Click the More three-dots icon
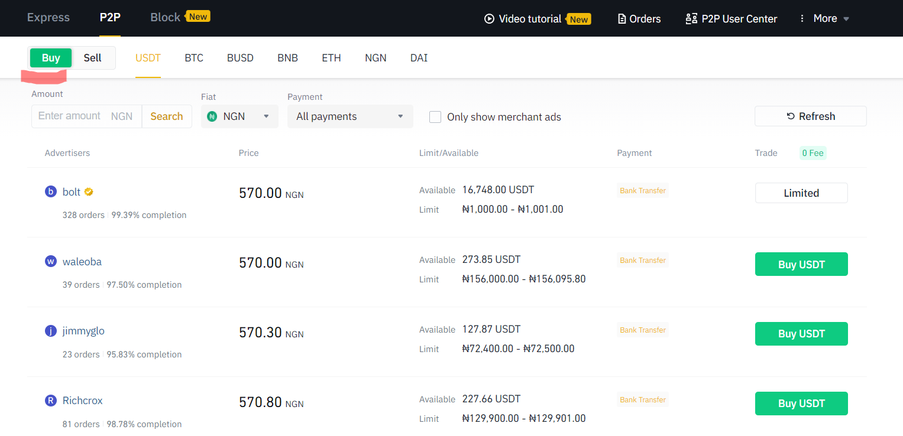Viewport: 903px width, 436px height. tap(802, 18)
